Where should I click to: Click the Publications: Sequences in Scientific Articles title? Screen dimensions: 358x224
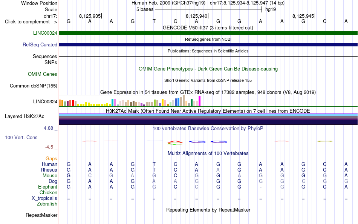pos(208,51)
